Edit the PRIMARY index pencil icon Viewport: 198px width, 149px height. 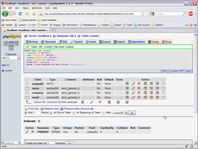[27, 132]
